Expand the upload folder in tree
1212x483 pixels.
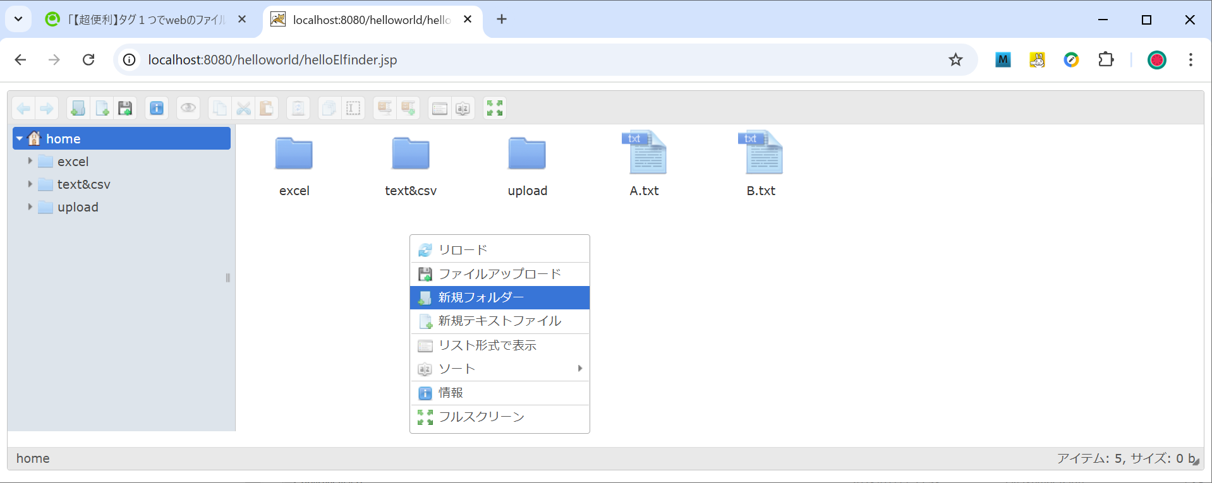30,206
